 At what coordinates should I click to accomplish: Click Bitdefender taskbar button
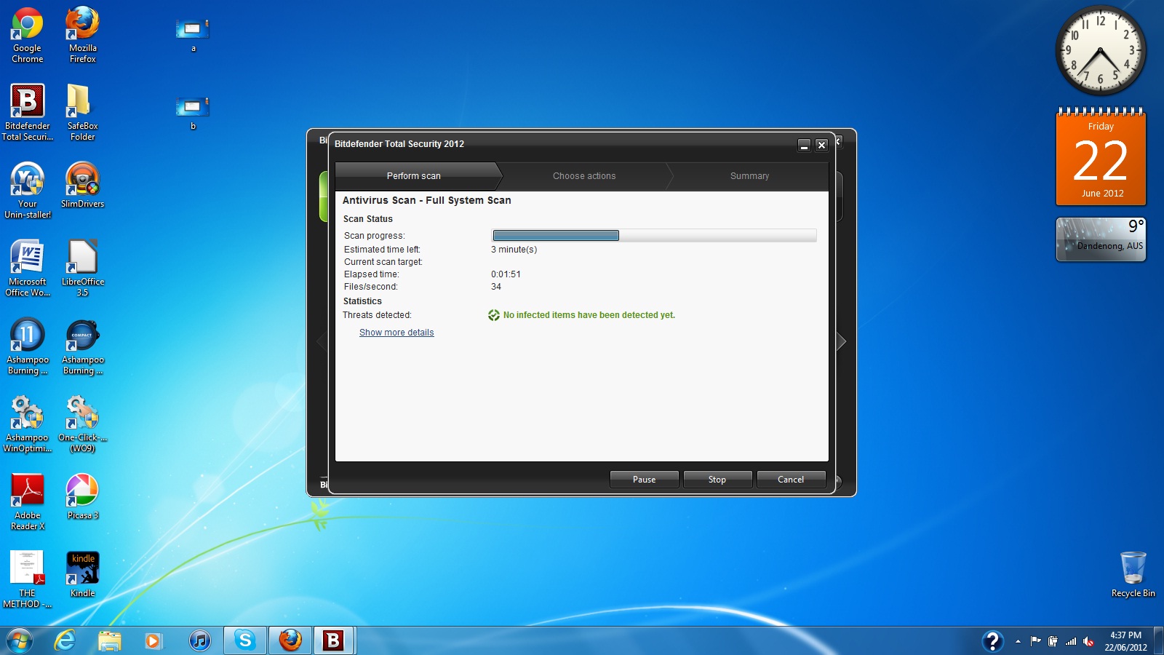[x=334, y=640]
